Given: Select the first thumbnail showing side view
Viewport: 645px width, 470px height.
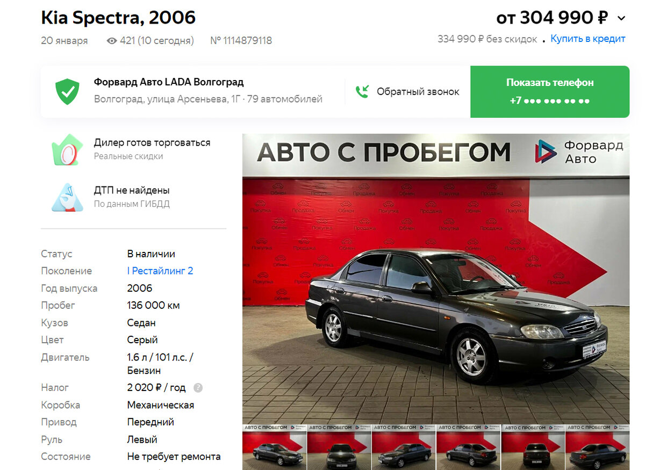Looking at the screenshot, I should pos(274,447).
